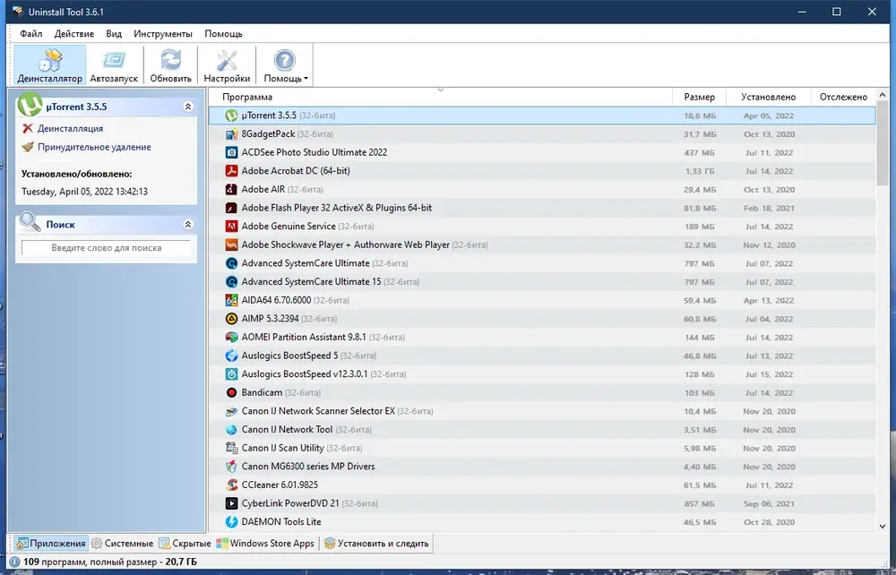
Task: Select the CyberLink PowerDVD 21 icon
Action: (x=231, y=503)
